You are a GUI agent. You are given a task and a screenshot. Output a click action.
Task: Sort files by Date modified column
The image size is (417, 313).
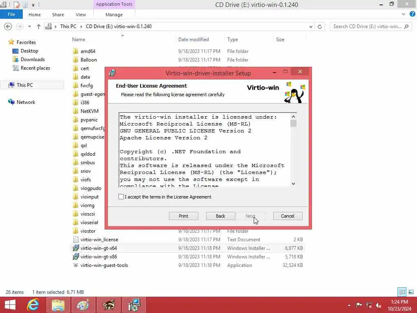pos(193,40)
